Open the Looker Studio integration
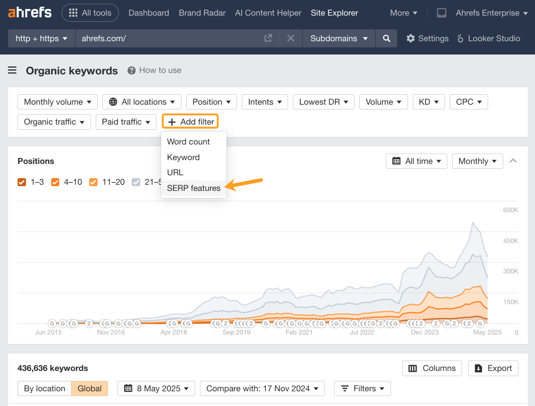Image resolution: width=535 pixels, height=406 pixels. pyautogui.click(x=489, y=38)
